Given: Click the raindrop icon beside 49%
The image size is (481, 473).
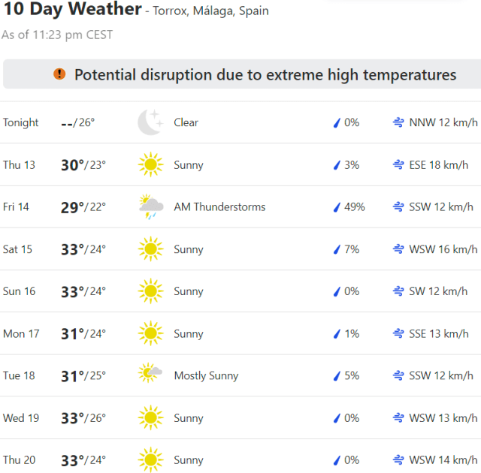Looking at the screenshot, I should [337, 207].
